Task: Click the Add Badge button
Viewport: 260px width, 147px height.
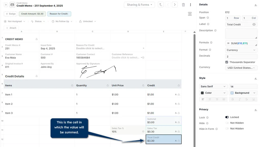Action: (11, 14)
